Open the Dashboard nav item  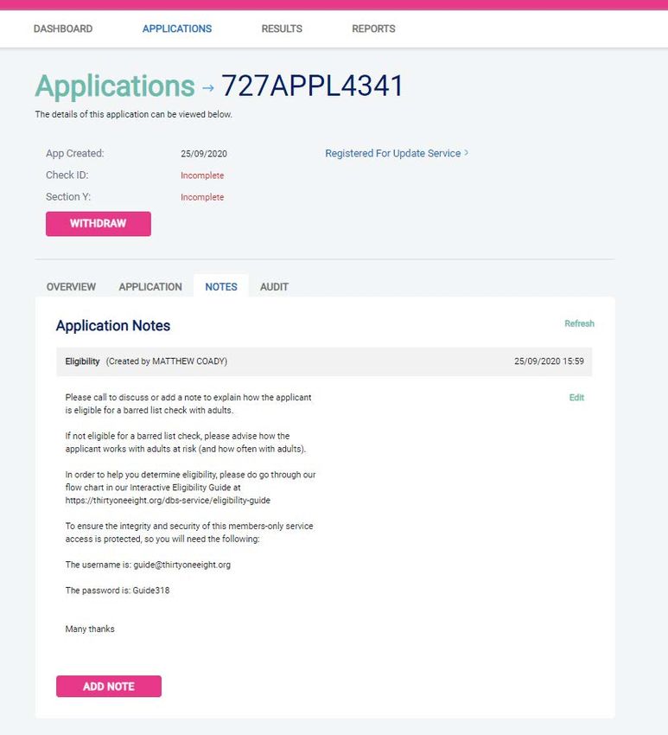(63, 29)
